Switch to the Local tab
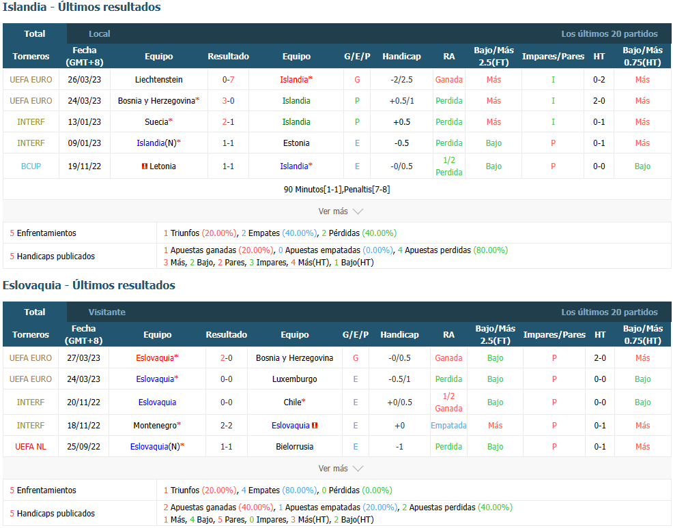673x528 pixels. 99,33
